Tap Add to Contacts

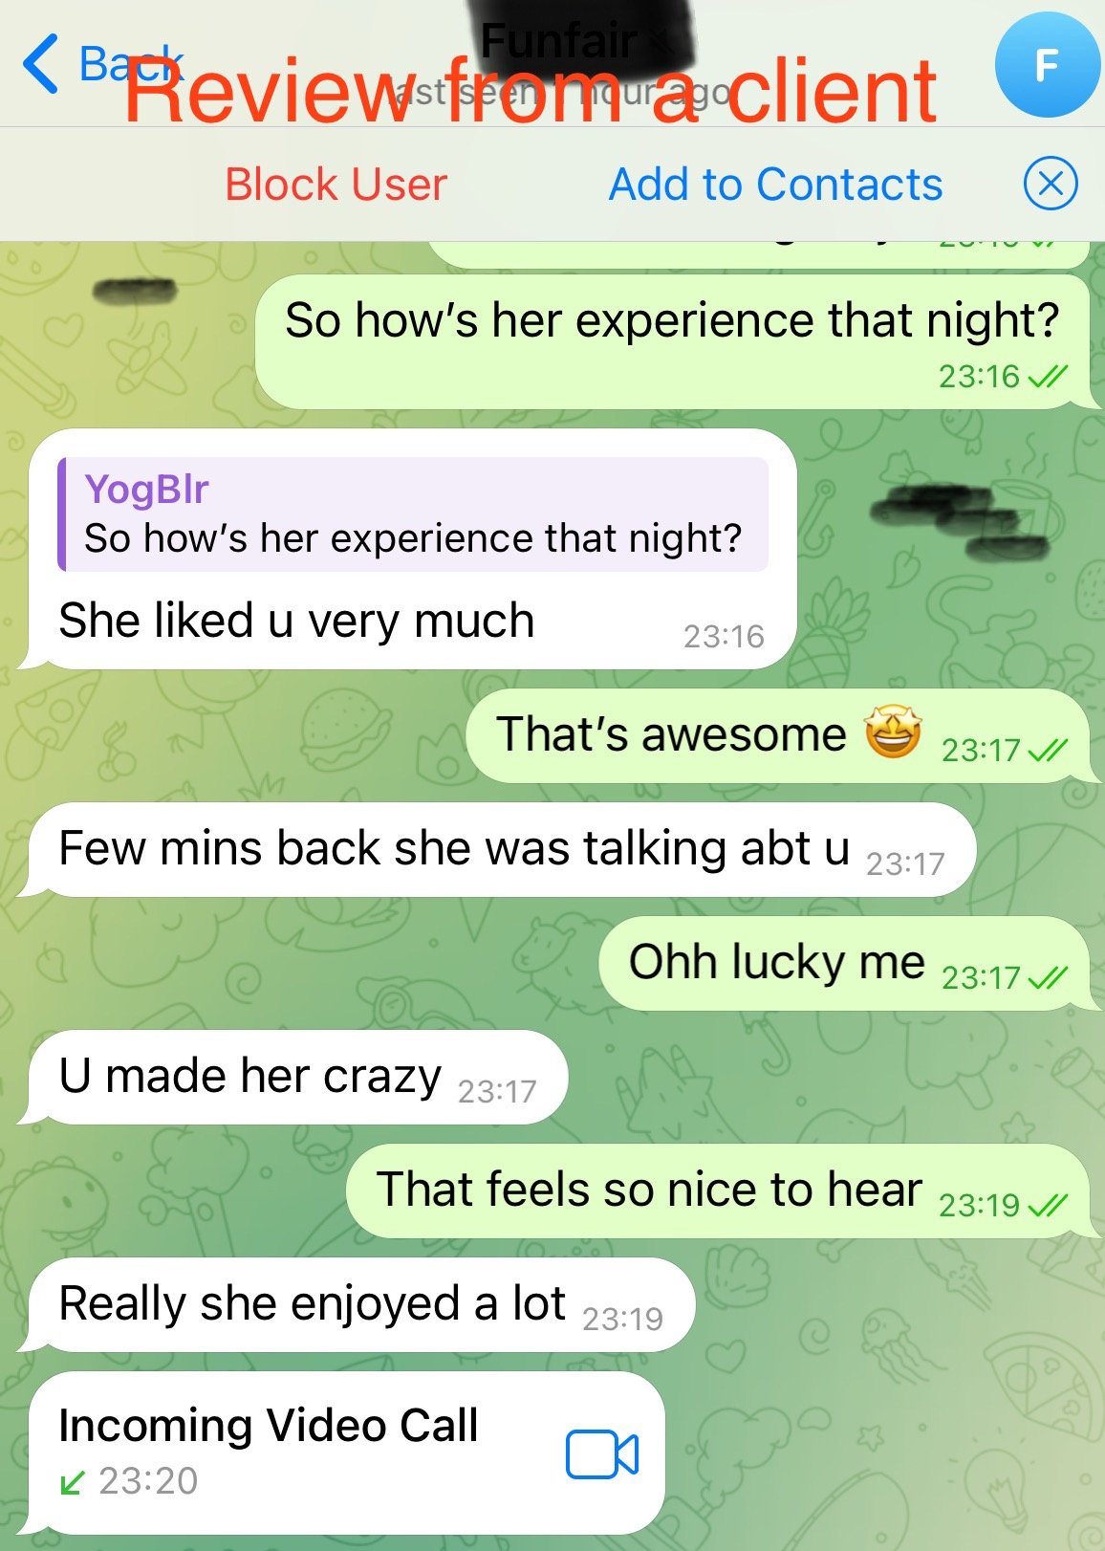(775, 184)
